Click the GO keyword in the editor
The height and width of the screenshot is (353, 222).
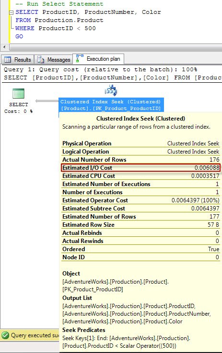coord(19,36)
